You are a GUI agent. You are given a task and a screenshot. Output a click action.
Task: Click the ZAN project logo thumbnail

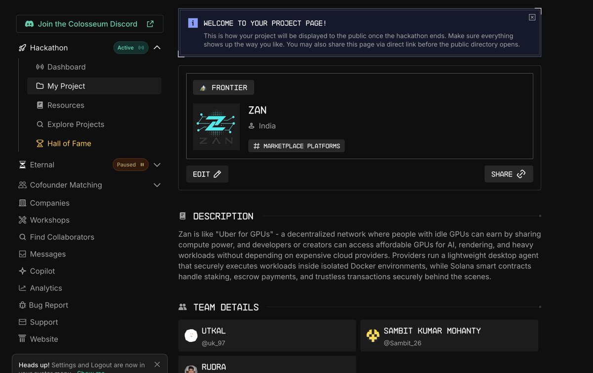(216, 127)
